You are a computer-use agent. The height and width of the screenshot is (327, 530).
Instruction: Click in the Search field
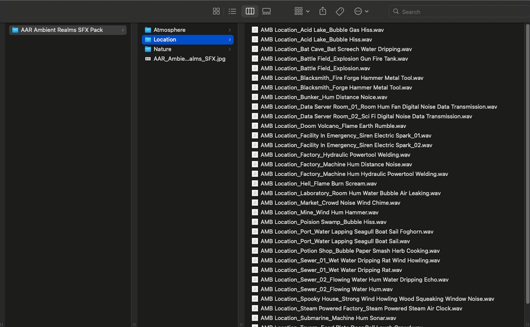click(x=459, y=12)
